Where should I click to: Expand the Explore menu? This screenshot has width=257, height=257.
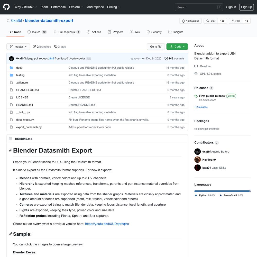point(76,7)
